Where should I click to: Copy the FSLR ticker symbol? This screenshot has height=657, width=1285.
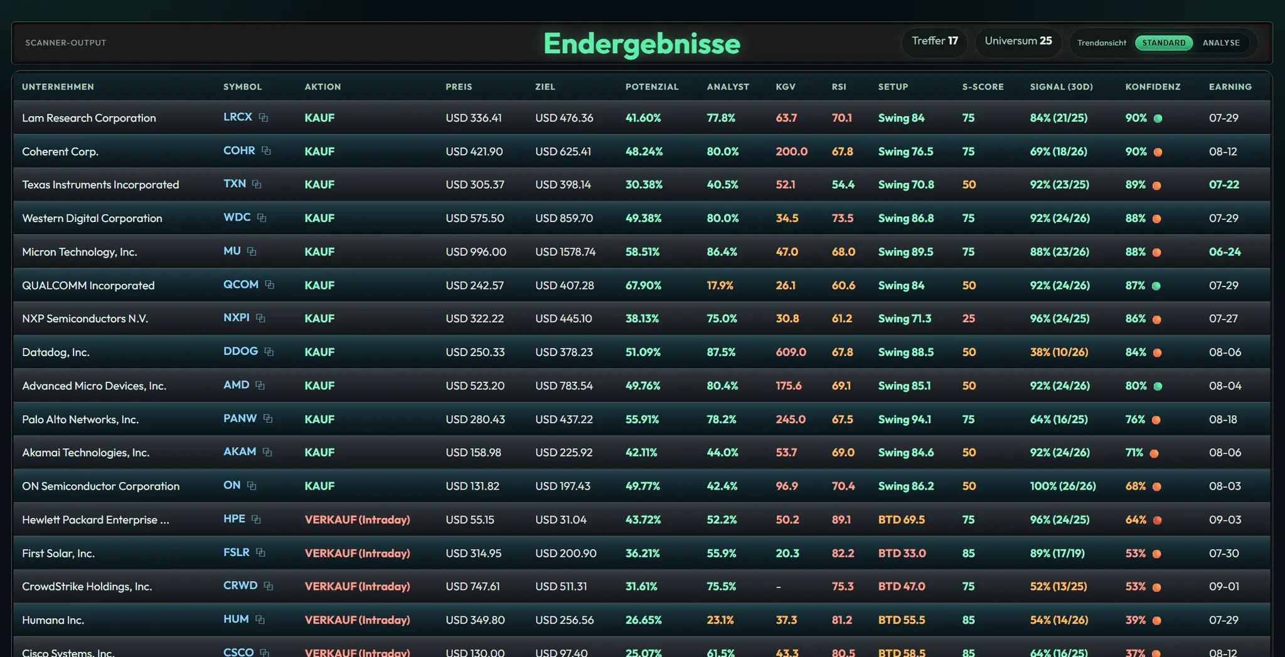(260, 553)
